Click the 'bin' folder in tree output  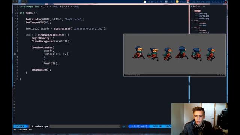pyautogui.click(x=196, y=21)
